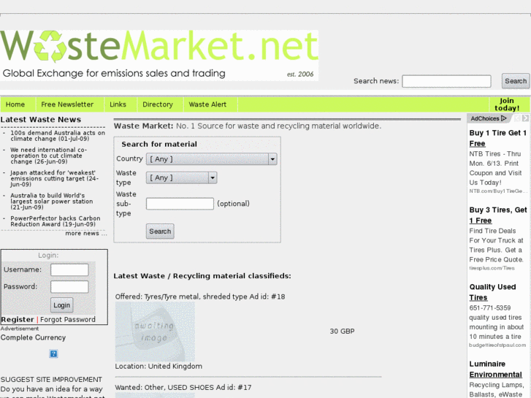Open 'Japan attacked for weakest' news
The width and height of the screenshot is (531, 398).
(54, 178)
